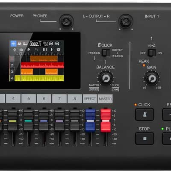
Task: Click the red MASTER fader
Action: click(106, 121)
